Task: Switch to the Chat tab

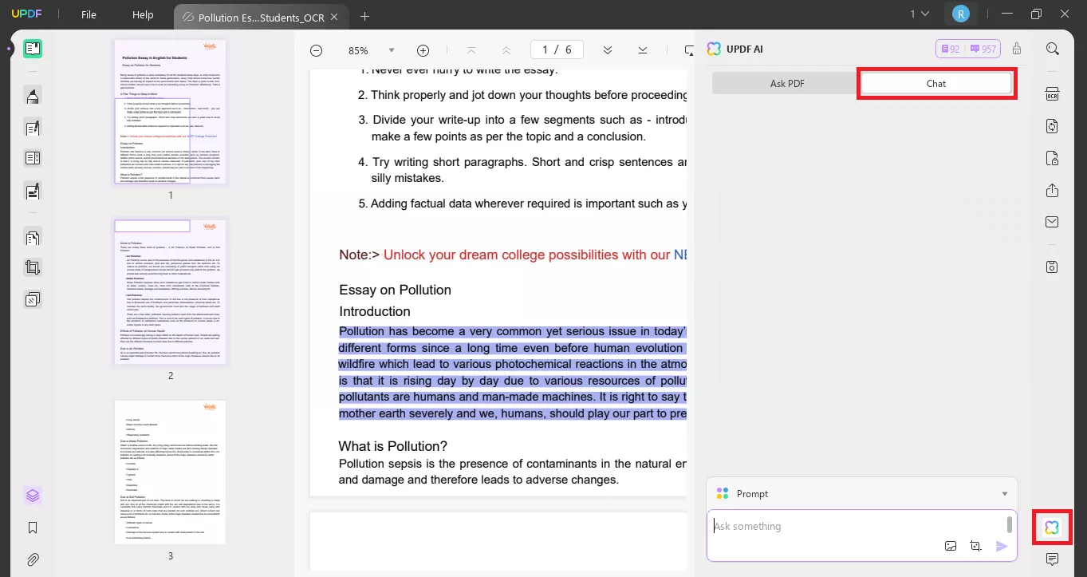Action: click(x=936, y=84)
